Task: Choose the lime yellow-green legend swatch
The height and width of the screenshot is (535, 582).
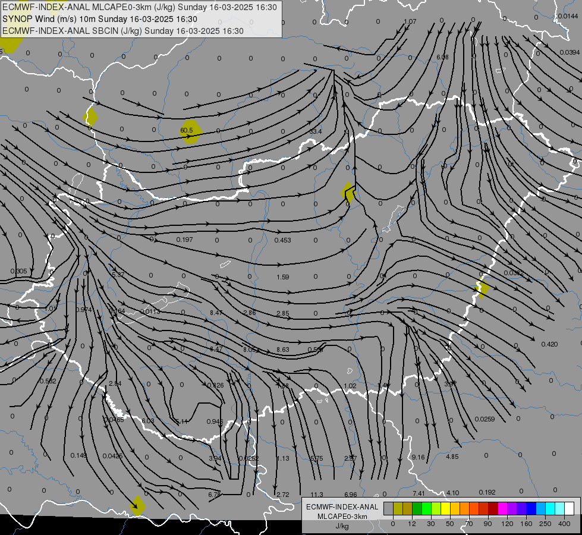Action: [436, 508]
